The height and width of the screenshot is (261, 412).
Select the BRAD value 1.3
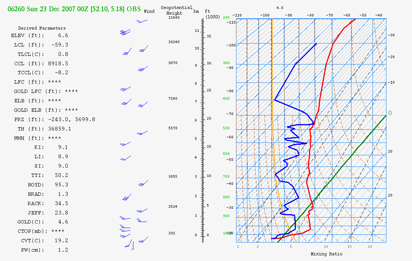pos(63,194)
